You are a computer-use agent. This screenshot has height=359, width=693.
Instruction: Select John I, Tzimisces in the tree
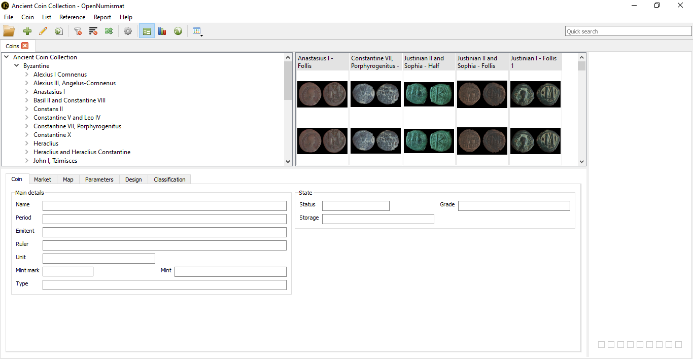(x=55, y=161)
